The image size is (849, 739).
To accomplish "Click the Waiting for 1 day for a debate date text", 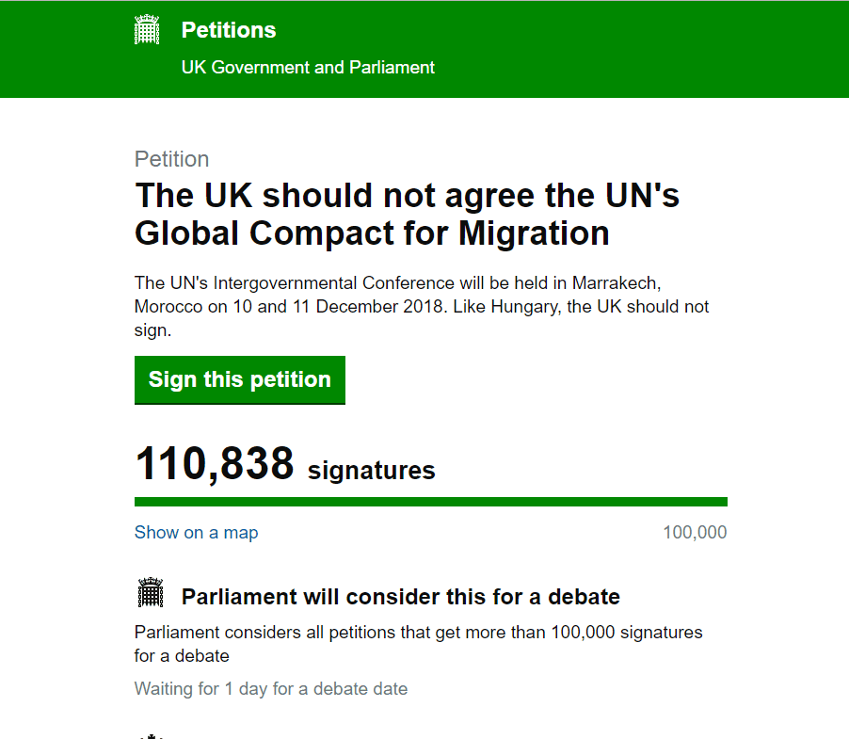I will pyautogui.click(x=271, y=689).
